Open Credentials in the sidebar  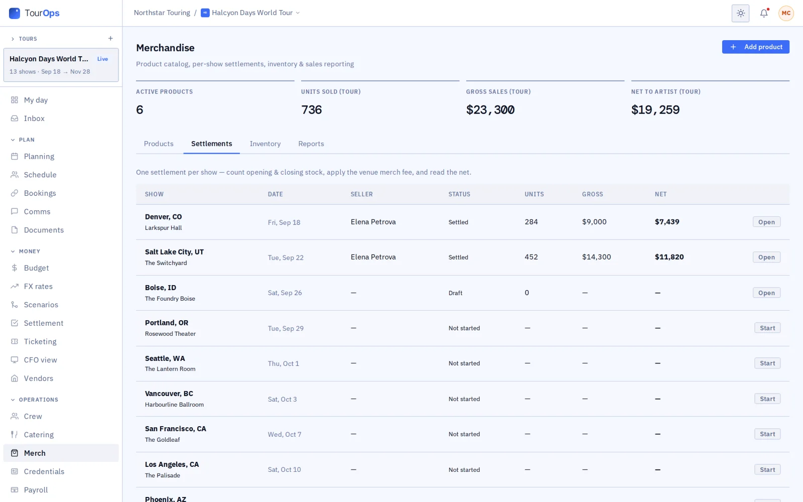click(61, 471)
